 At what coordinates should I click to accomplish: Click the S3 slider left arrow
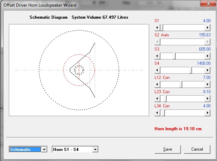(157, 56)
